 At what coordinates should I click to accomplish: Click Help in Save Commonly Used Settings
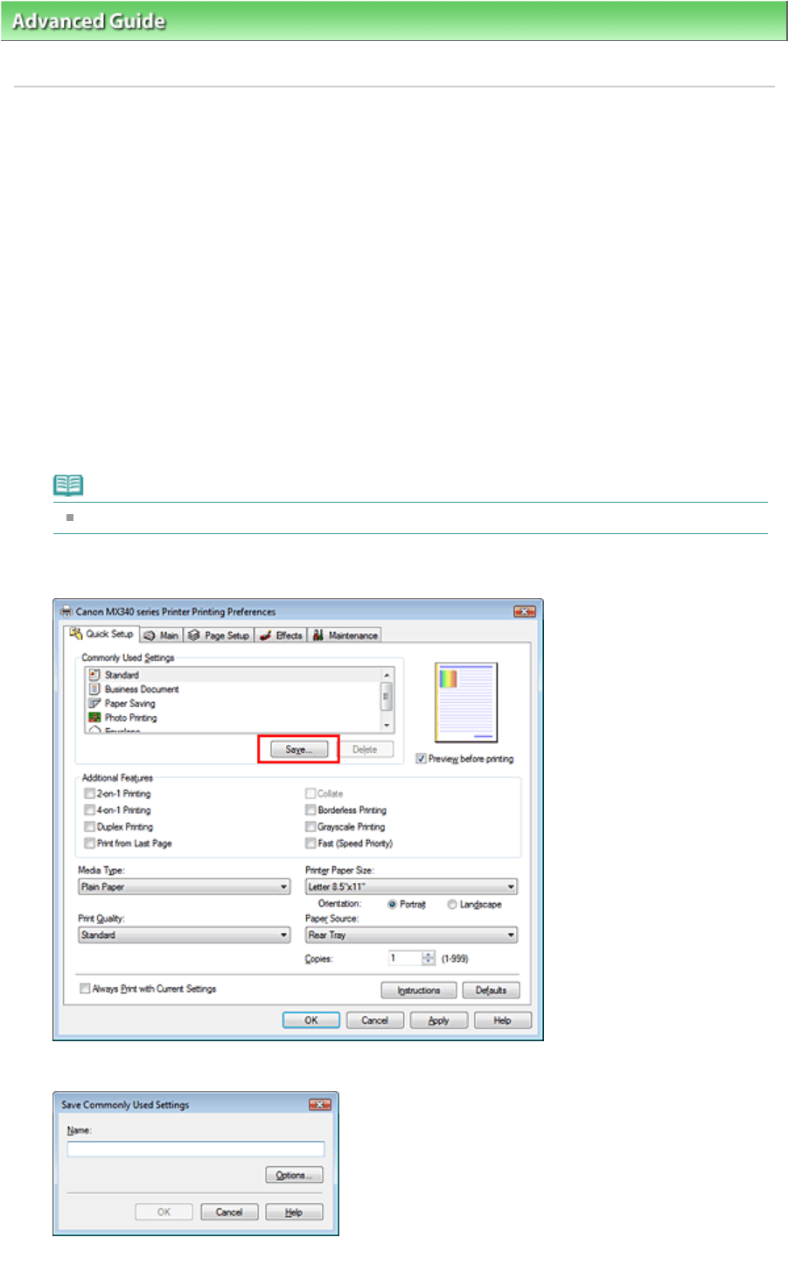coord(295,1212)
